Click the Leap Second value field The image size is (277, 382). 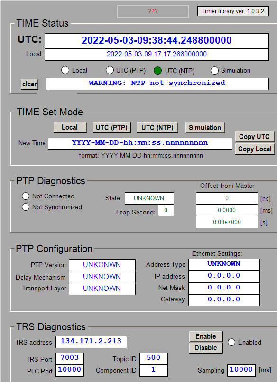166,210
